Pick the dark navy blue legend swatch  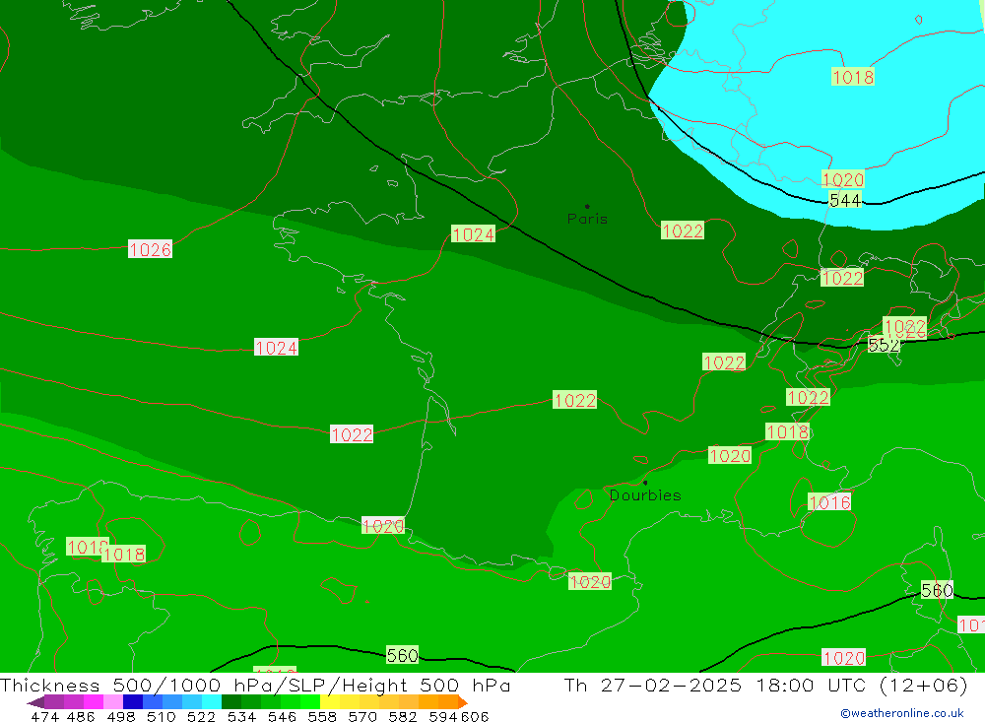tap(133, 702)
